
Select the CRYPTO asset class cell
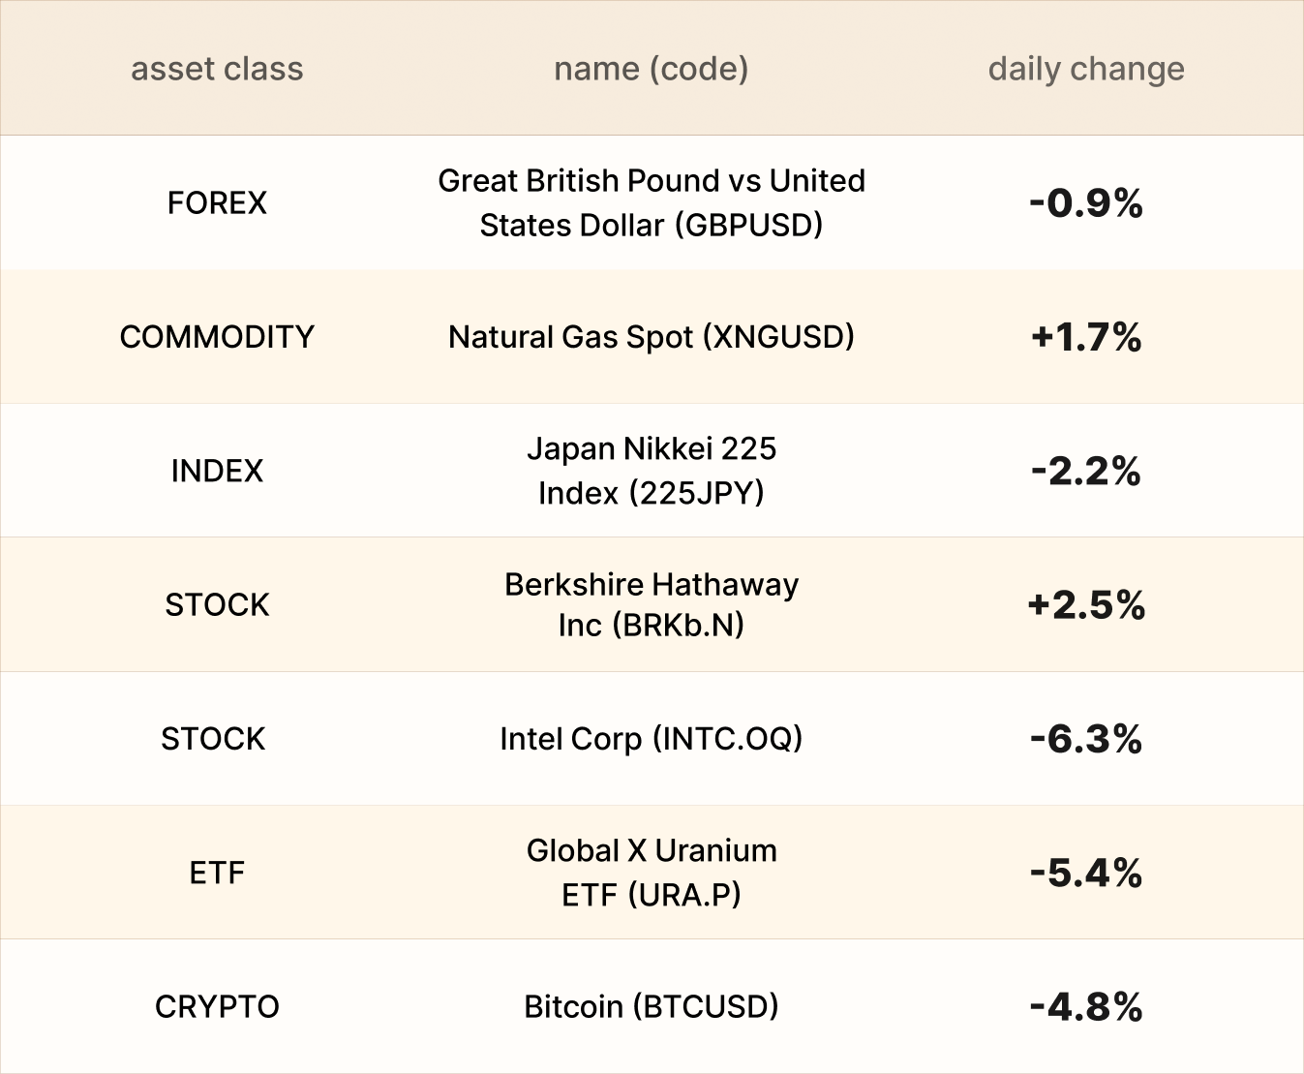click(217, 1006)
